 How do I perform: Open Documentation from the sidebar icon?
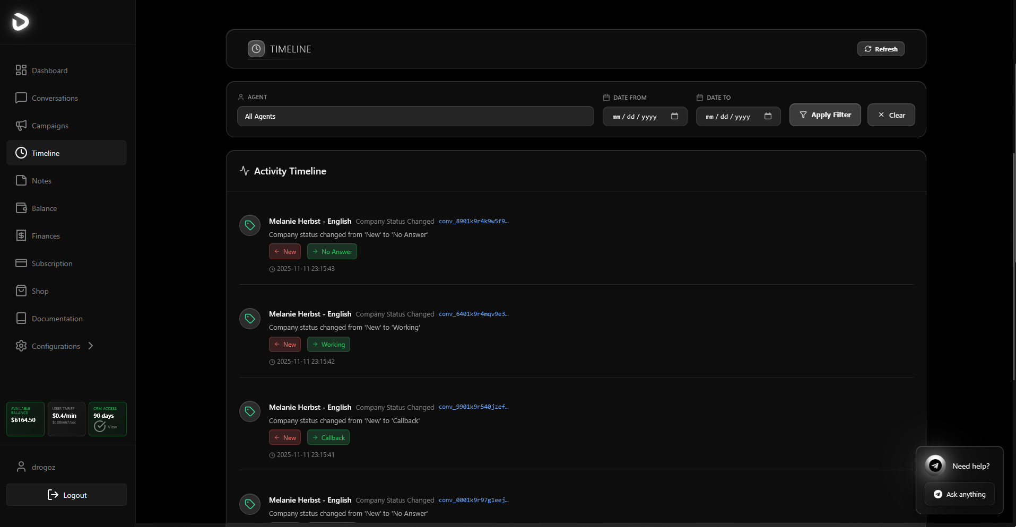21,318
